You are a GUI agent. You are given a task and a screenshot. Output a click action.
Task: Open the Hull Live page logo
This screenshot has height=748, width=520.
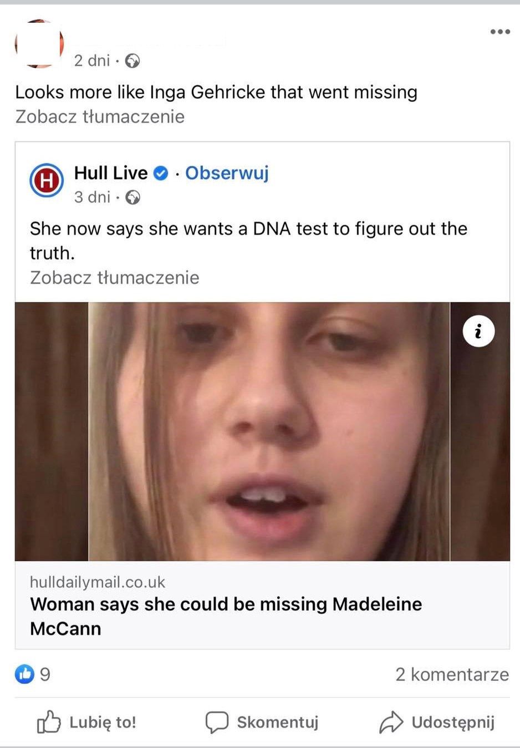tap(47, 180)
